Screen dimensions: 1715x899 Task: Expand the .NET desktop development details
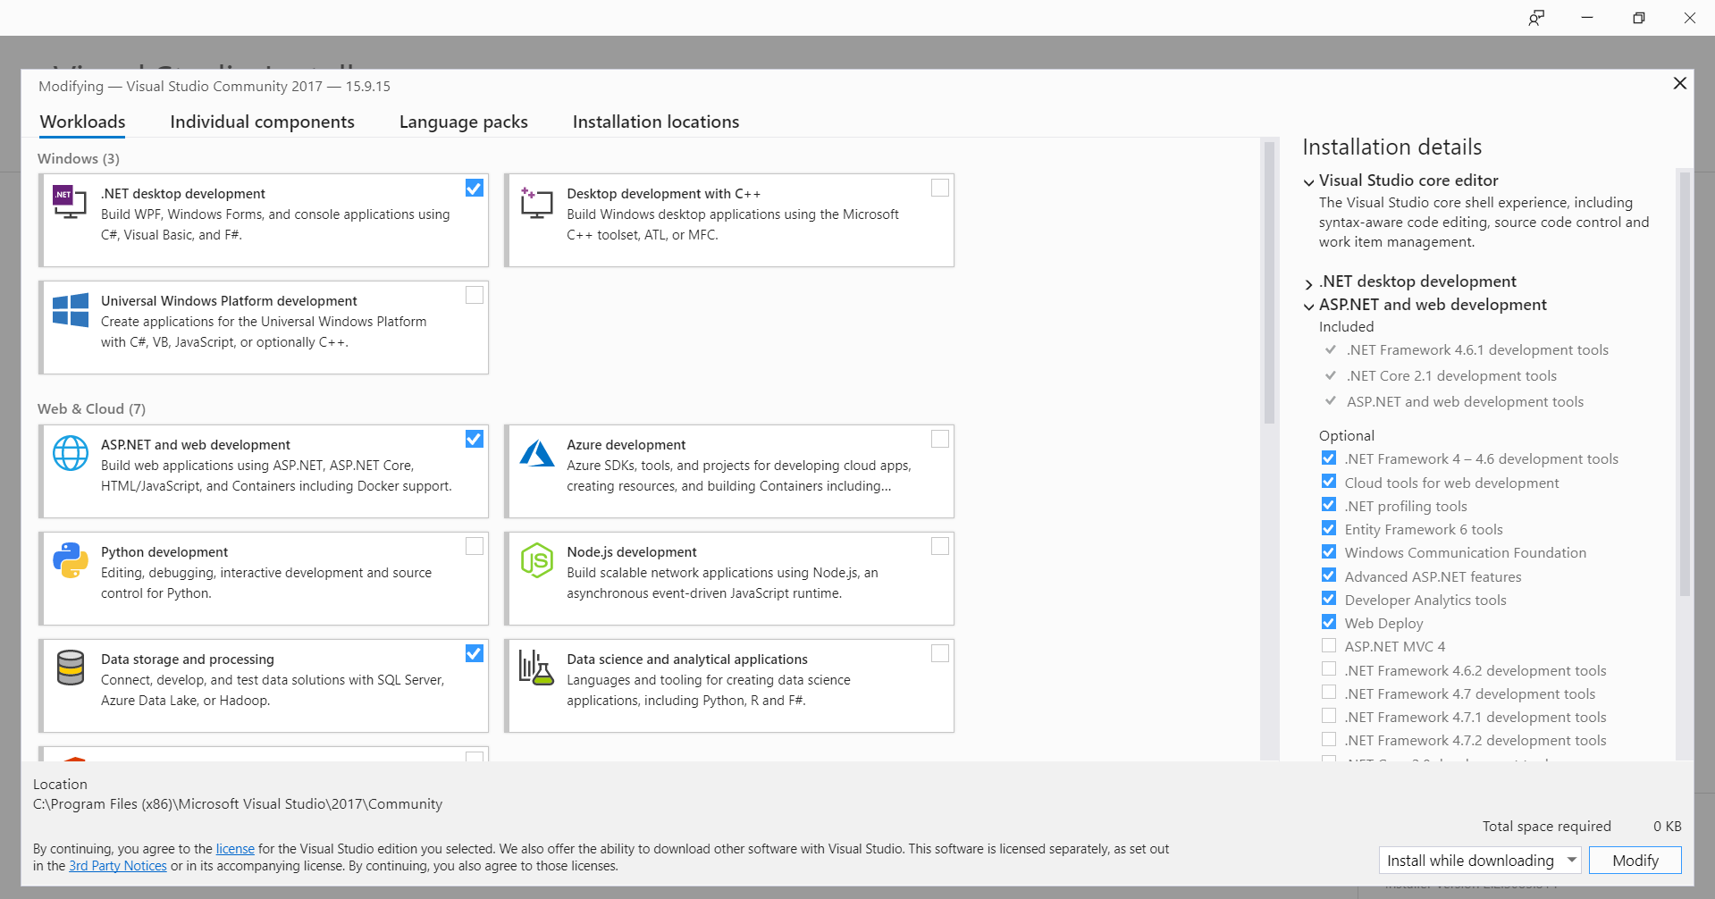tap(1309, 283)
